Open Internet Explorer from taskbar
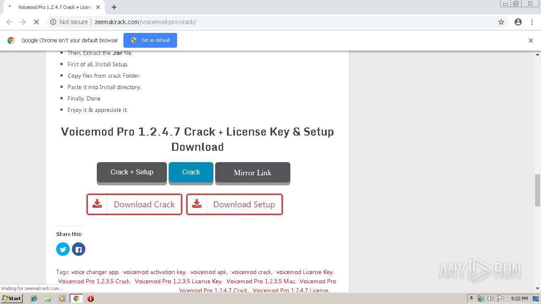 tap(34, 299)
